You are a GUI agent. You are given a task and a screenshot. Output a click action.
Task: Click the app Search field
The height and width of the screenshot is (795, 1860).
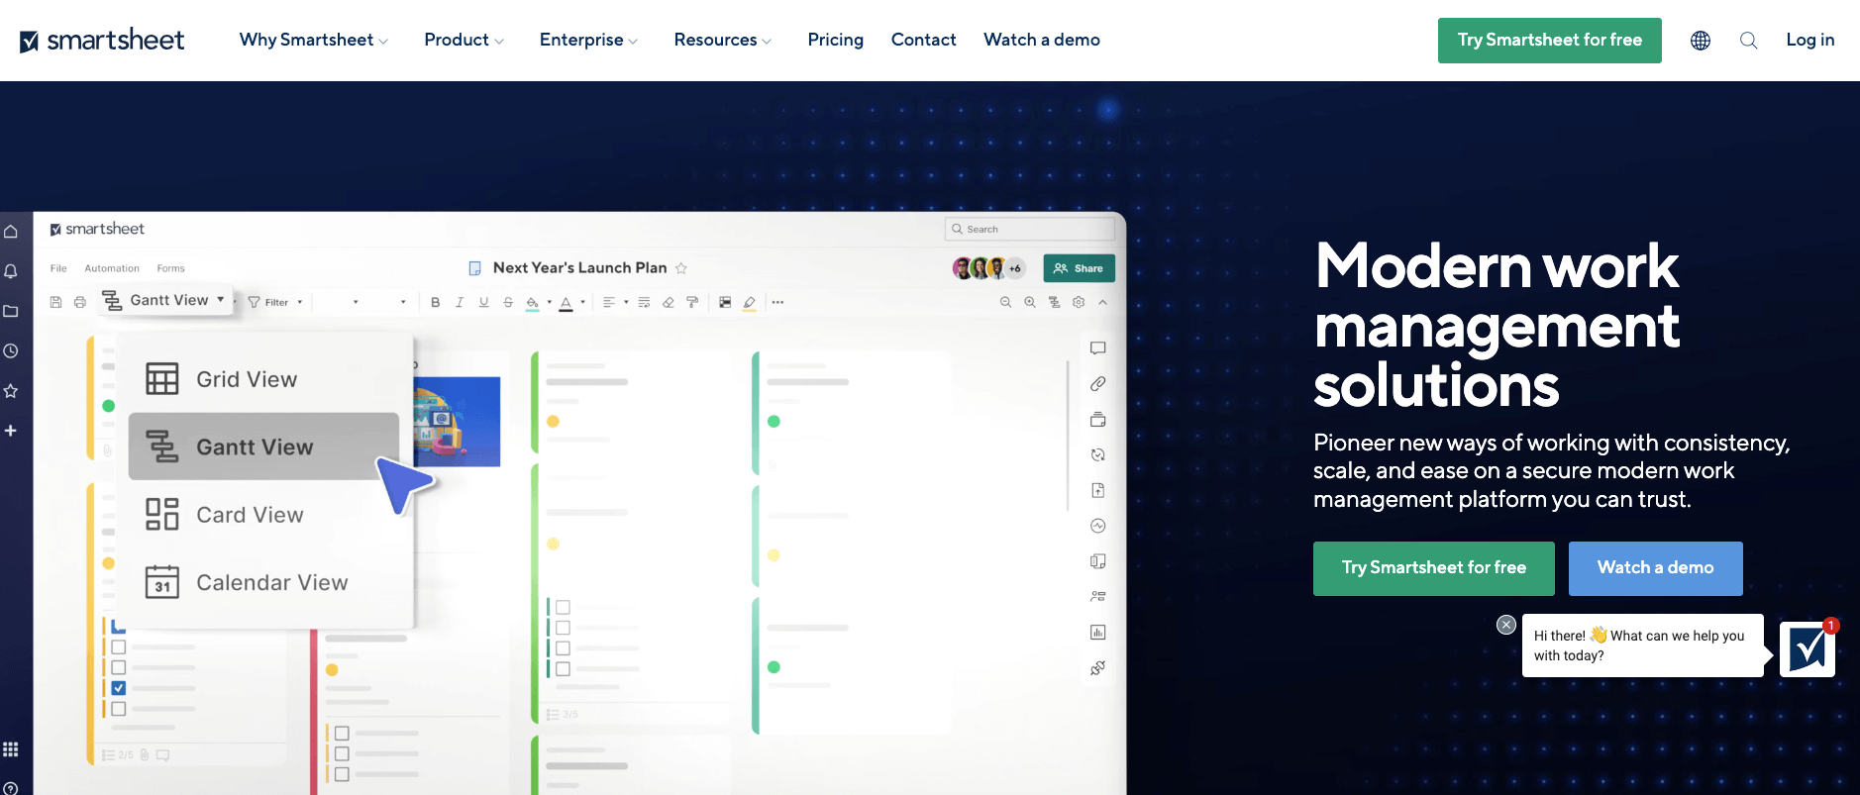pos(1030,229)
